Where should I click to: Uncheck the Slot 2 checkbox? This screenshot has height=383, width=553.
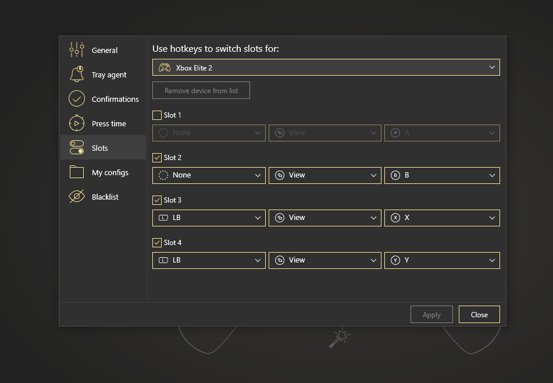(x=157, y=158)
